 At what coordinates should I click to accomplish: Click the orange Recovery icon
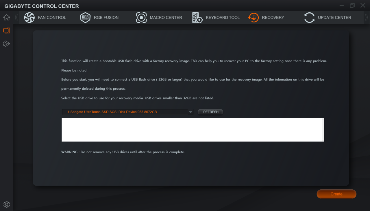(x=254, y=18)
